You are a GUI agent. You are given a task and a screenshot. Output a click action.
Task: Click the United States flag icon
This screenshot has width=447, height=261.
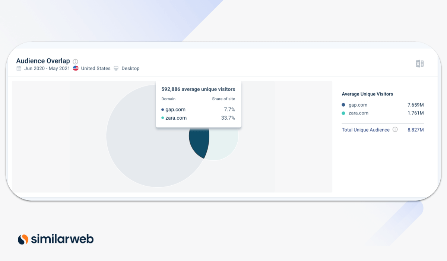pyautogui.click(x=76, y=69)
